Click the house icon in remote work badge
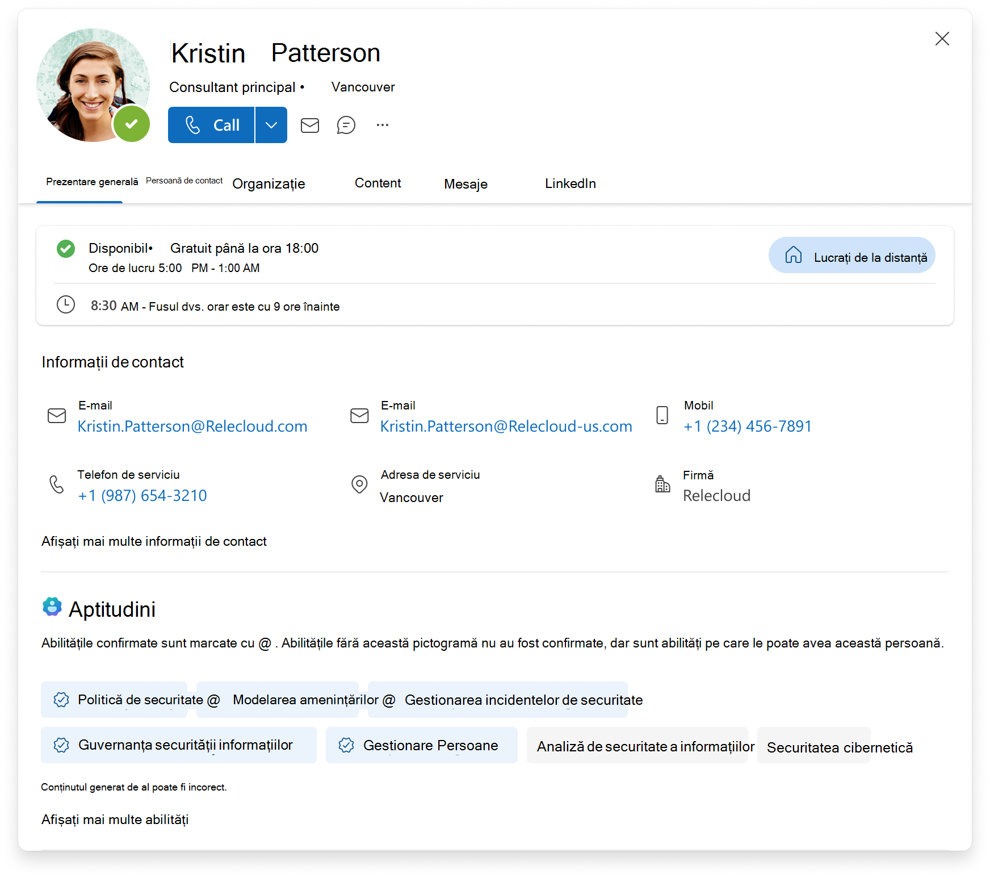 point(794,255)
